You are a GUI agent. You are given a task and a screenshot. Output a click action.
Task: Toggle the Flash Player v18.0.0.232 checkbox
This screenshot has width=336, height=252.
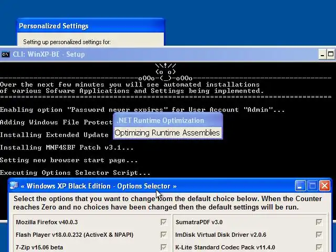coord(163,235)
